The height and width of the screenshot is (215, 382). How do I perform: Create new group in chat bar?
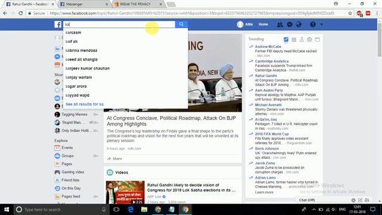[367, 200]
